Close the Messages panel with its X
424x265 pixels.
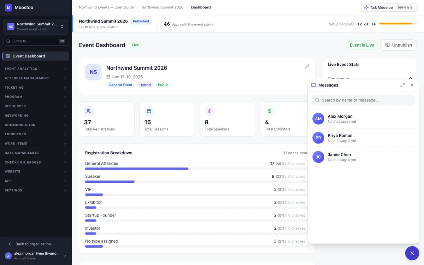412,85
